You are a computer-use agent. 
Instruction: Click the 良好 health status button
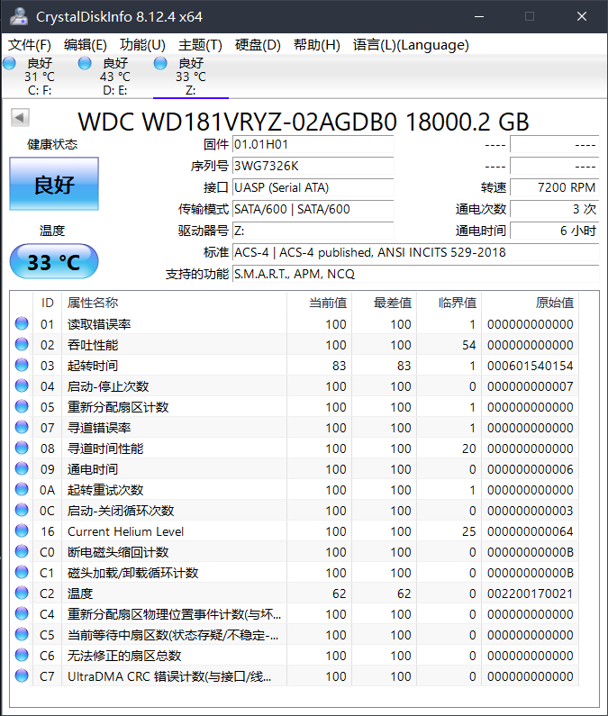pyautogui.click(x=54, y=184)
